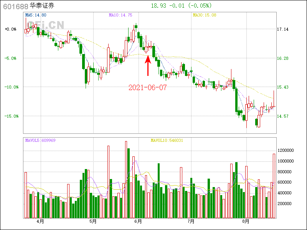The height and width of the screenshot is (230, 307).
Task: Click the MAVOL10:546031 volume label
Action: [x=167, y=140]
